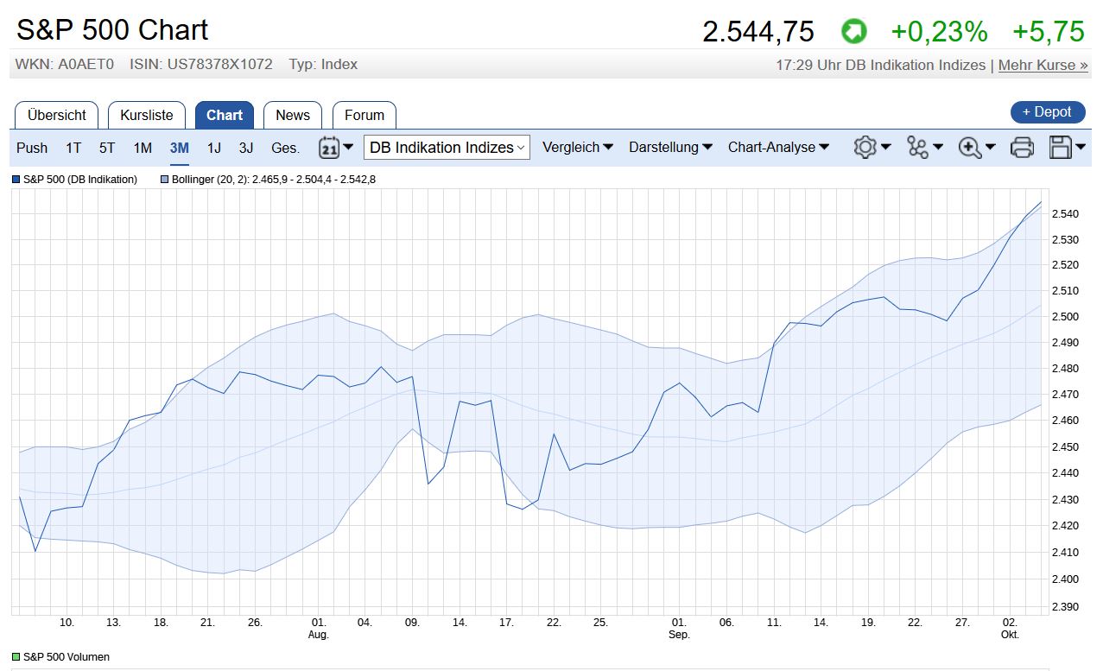
Task: Print the chart with printer icon
Action: click(x=1022, y=148)
